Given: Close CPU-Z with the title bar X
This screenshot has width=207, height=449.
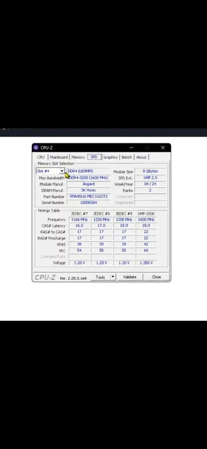Looking at the screenshot, I should click(162, 148).
